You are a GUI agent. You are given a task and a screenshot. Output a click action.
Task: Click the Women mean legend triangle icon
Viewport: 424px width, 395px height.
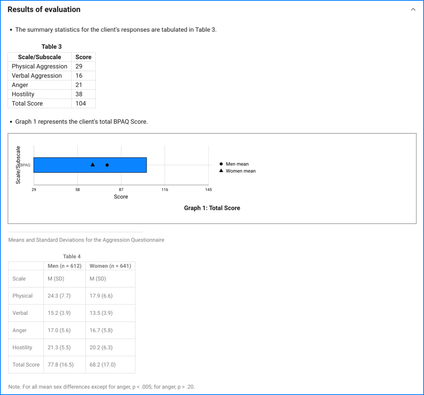tap(221, 171)
